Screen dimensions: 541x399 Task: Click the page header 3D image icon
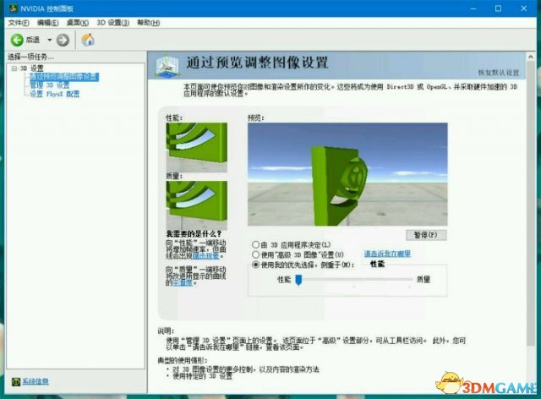[167, 66]
